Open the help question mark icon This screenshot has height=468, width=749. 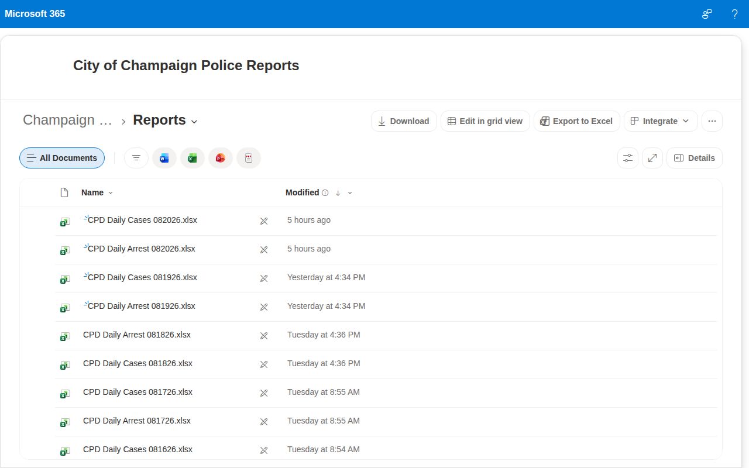(x=734, y=14)
